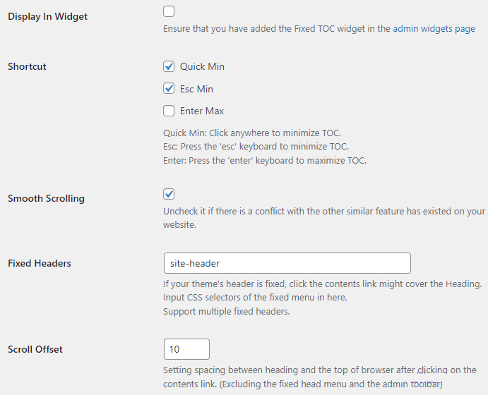Click the 'Support multiple fixed headers' note

pyautogui.click(x=227, y=311)
